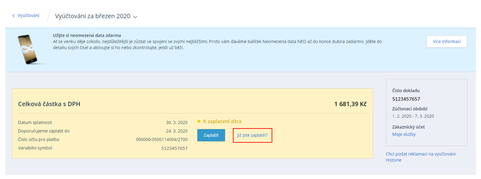Click the yellow payment status dot
This screenshot has width=481, height=179.
199,122
